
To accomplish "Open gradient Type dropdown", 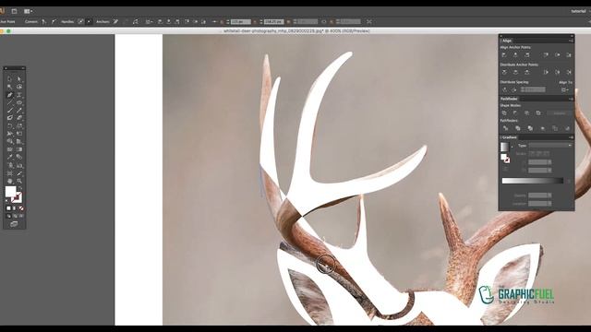I will (x=550, y=146).
